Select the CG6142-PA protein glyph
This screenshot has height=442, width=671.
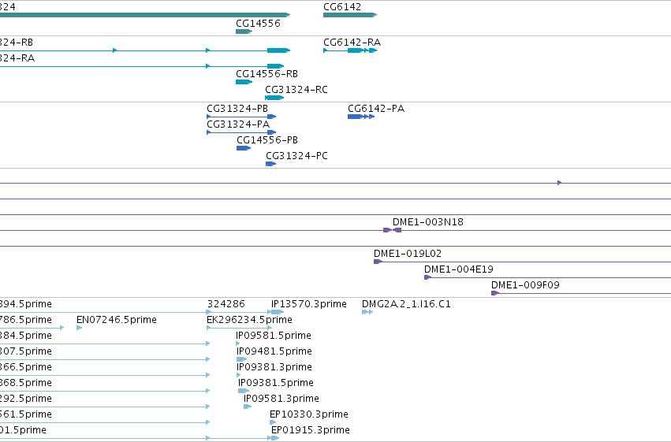click(361, 117)
